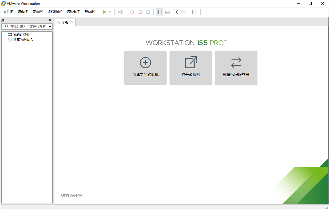Screen dimensions: 329x210
Task: Click the library search input field
Action: (x=27, y=26)
